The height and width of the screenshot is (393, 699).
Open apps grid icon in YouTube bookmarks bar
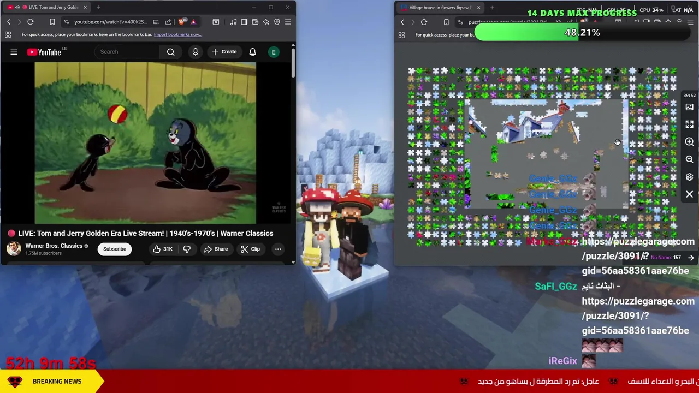8,34
